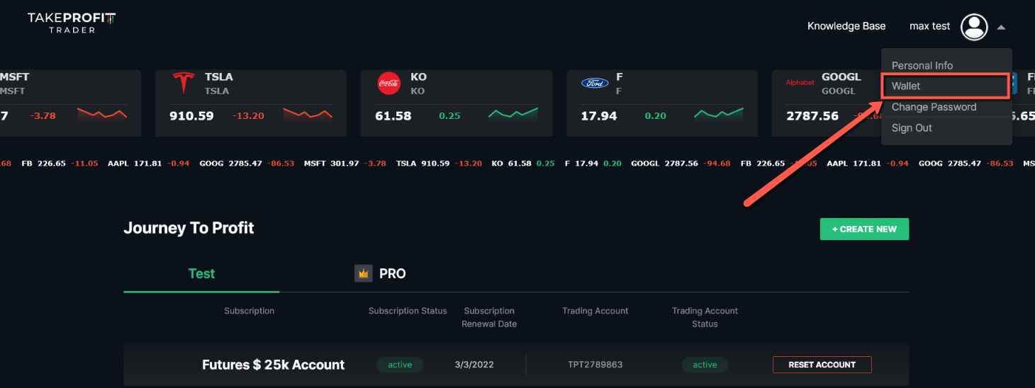Screen dimensions: 1035x388
Task: Click the Trading Account column header
Action: point(595,311)
